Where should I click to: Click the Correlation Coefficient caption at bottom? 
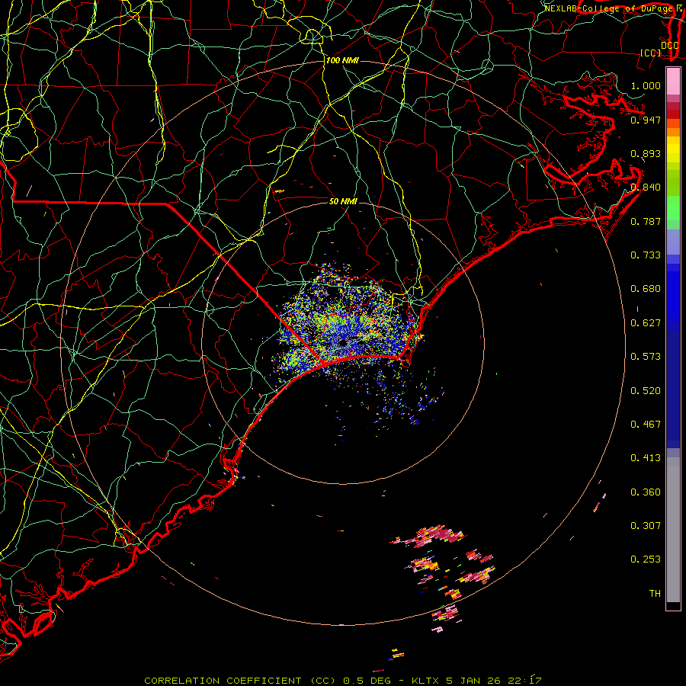(x=342, y=681)
